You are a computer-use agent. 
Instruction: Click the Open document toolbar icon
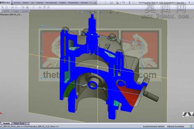[x=105, y=2]
